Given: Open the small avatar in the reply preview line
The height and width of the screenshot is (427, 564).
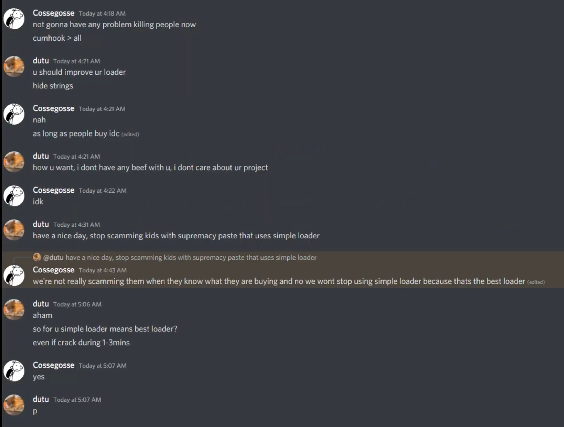Looking at the screenshot, I should point(37,257).
